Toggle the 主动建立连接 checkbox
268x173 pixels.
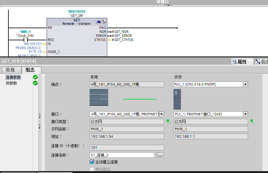pyautogui.click(x=92, y=162)
